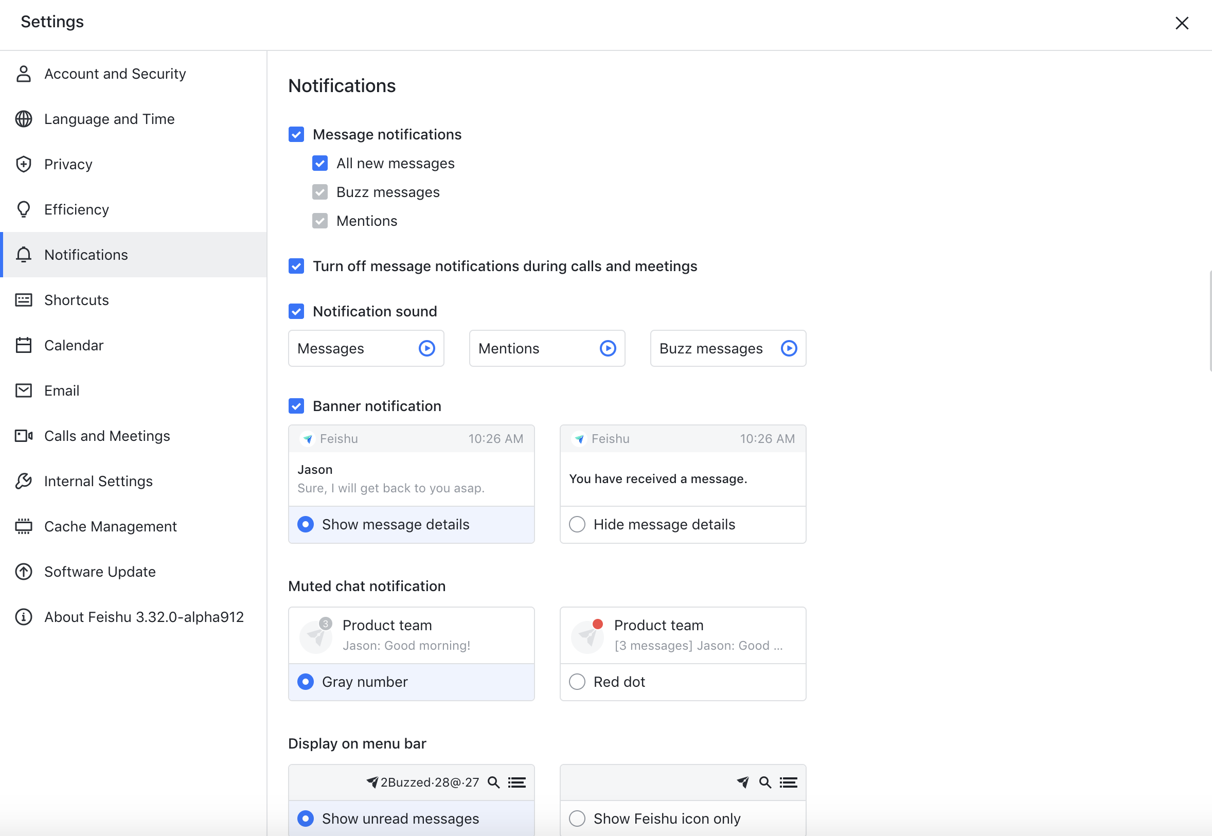Play the Mentions notification sound
1212x836 pixels.
[608, 348]
